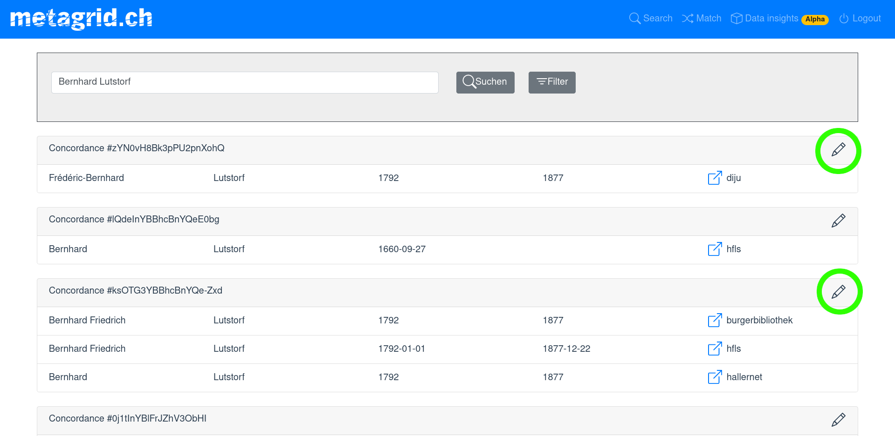Go to Search in navigation bar
This screenshot has width=895, height=436.
tap(651, 19)
